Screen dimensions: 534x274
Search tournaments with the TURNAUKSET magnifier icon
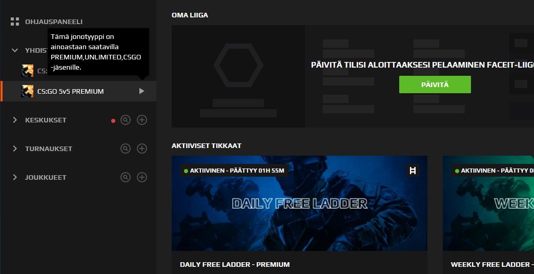pyautogui.click(x=126, y=149)
